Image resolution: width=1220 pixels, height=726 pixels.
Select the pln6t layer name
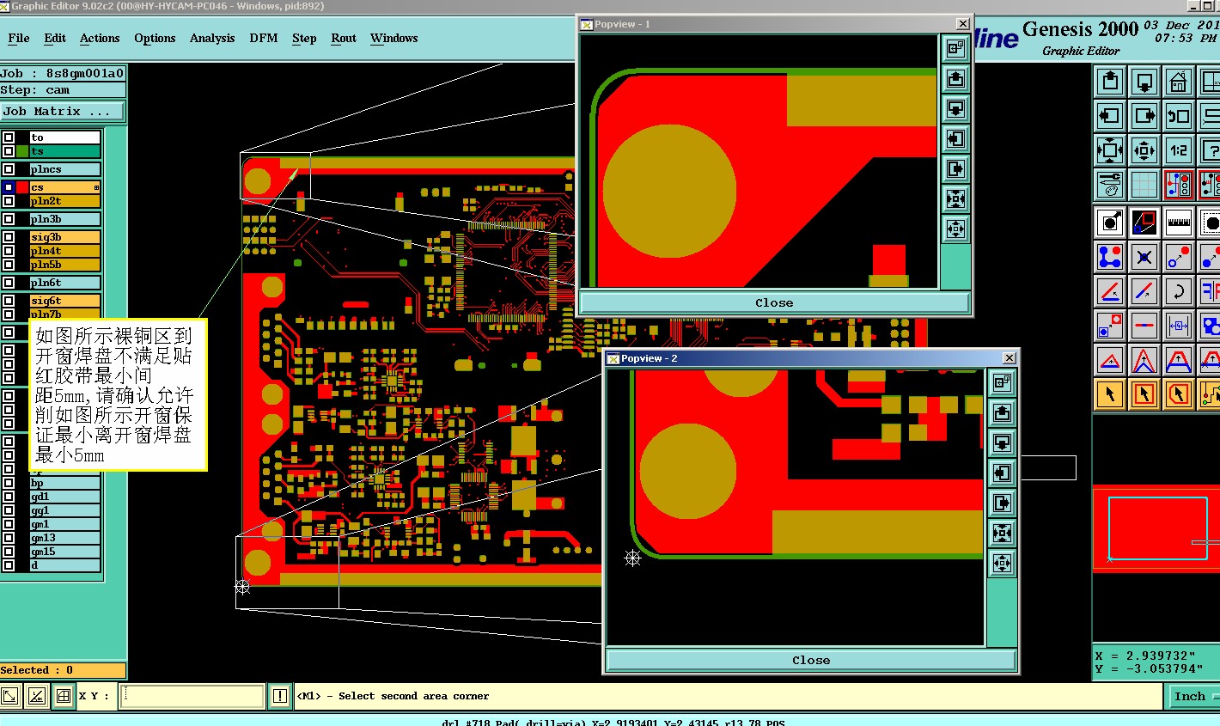(65, 283)
